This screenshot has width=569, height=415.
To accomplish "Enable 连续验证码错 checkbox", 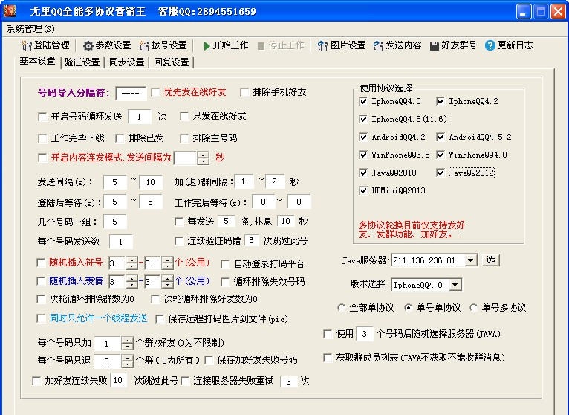I will tap(178, 241).
